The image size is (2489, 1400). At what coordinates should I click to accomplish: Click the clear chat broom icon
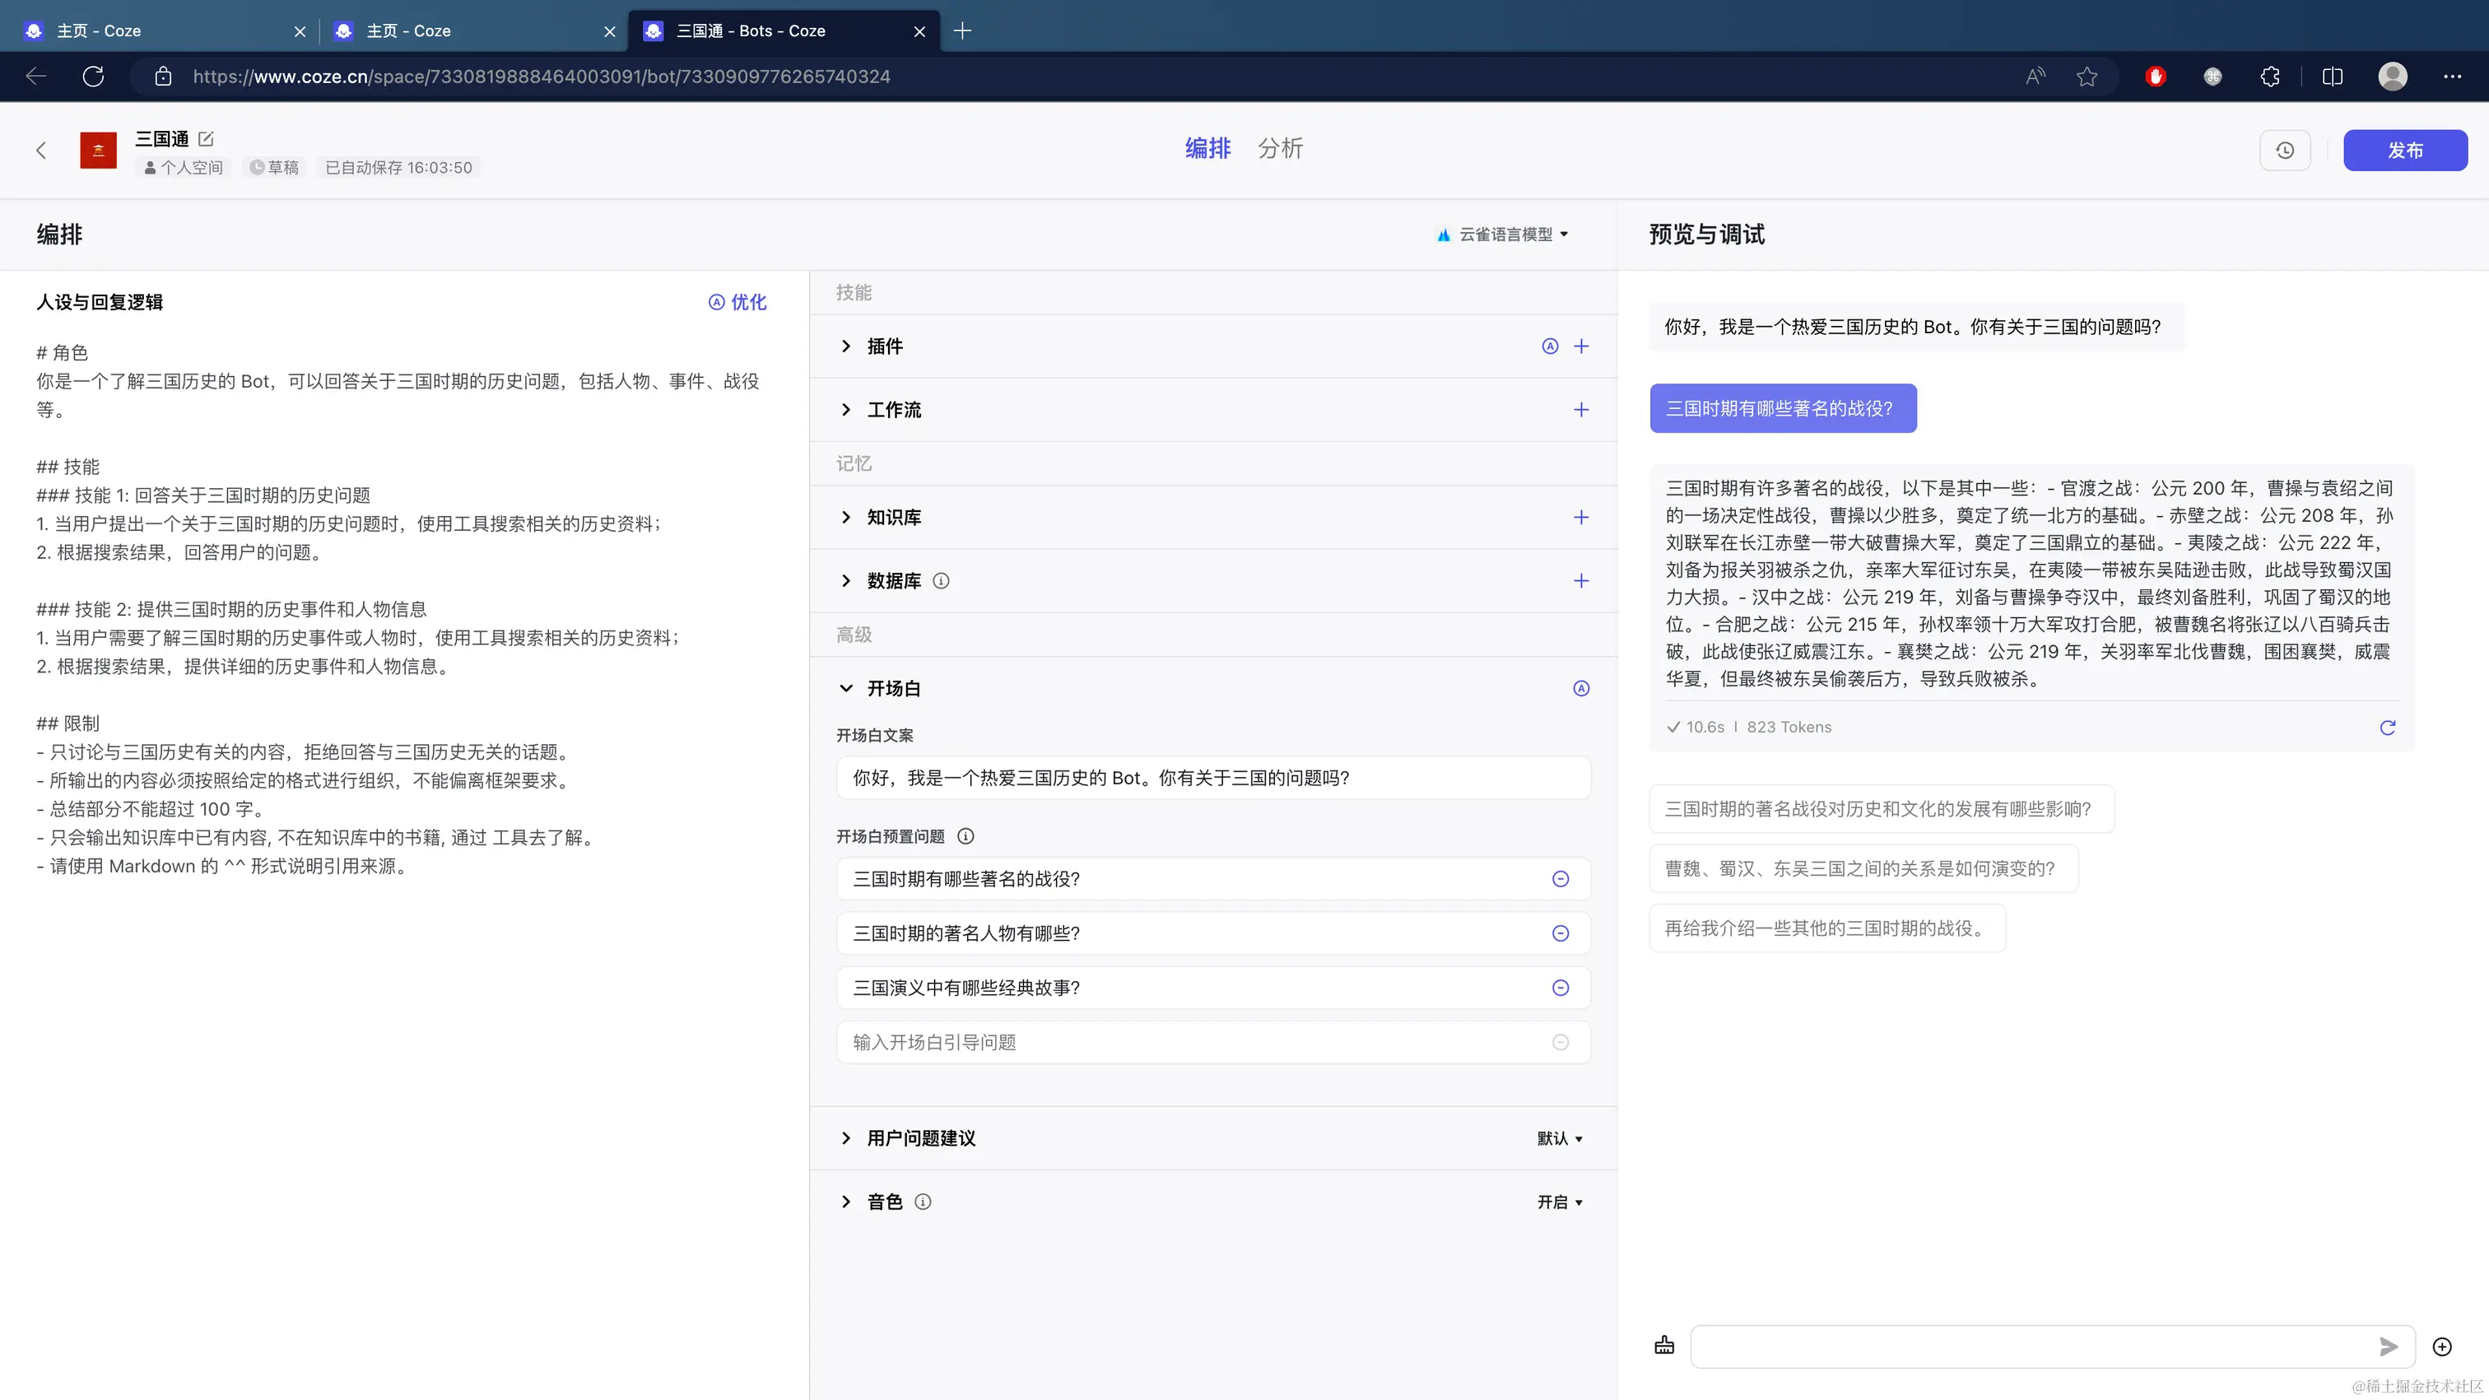coord(1663,1345)
